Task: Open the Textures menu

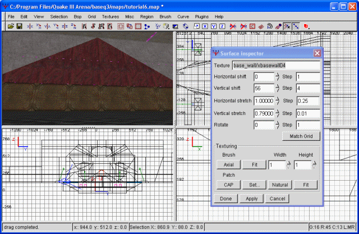Action: [x=111, y=17]
